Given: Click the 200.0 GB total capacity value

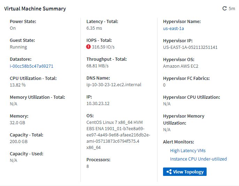Looking at the screenshot, I should (18, 141).
